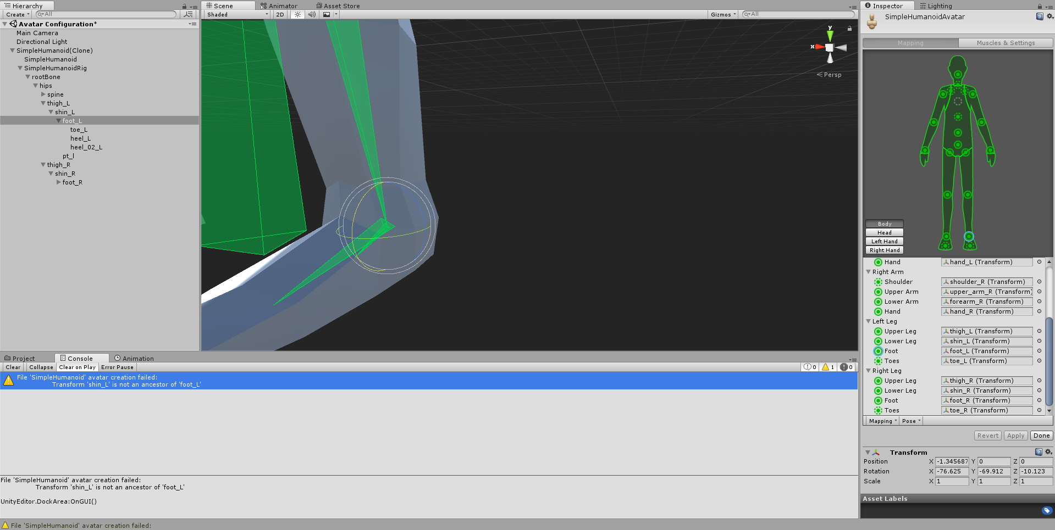Select Directional Light in Hierarchy
Image resolution: width=1055 pixels, height=530 pixels.
[42, 42]
